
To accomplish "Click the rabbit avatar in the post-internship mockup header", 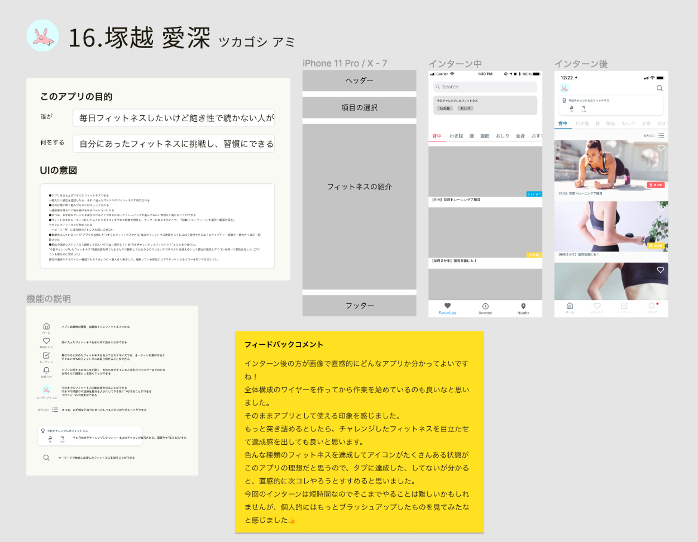I will click(x=565, y=88).
